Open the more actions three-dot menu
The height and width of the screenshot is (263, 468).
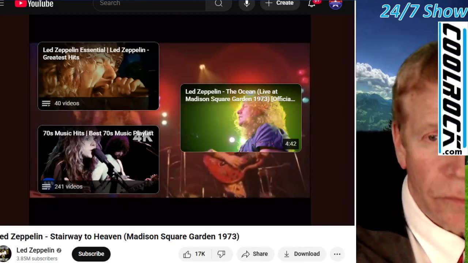pyautogui.click(x=337, y=254)
